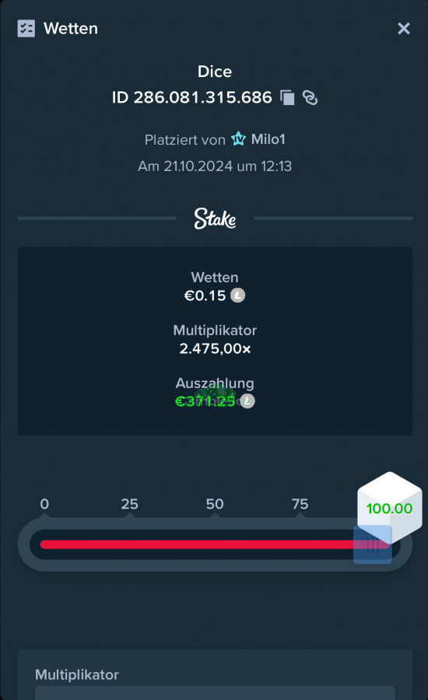Click the 50 marker on the dice scale
This screenshot has width=428, height=700.
pyautogui.click(x=215, y=504)
